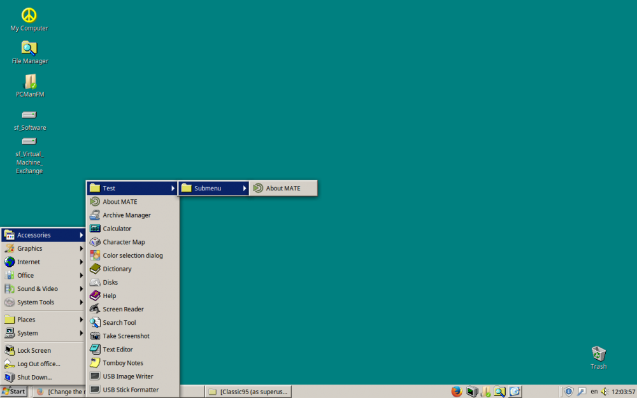Expand the Submenu folder entry
The height and width of the screenshot is (398, 637).
213,188
